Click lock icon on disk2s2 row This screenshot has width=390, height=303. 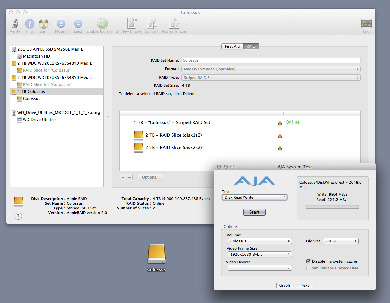coord(280,148)
